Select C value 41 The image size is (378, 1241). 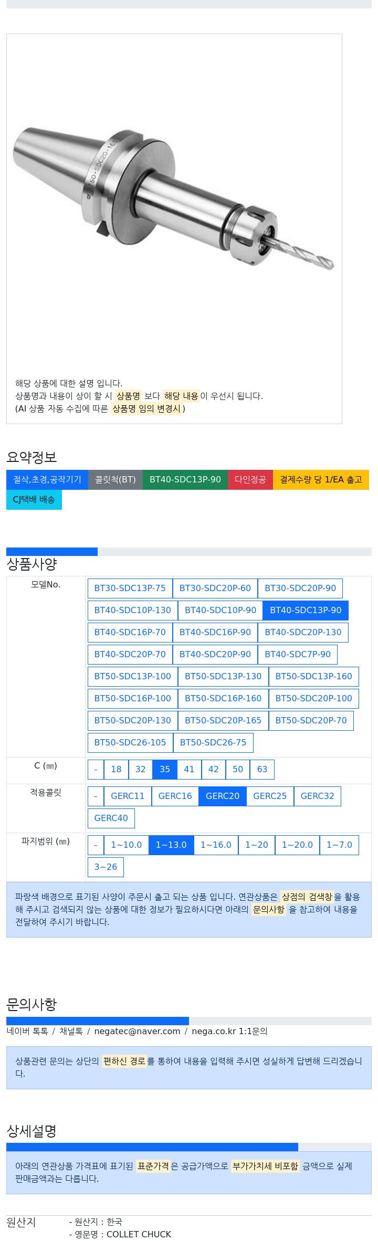tap(189, 770)
